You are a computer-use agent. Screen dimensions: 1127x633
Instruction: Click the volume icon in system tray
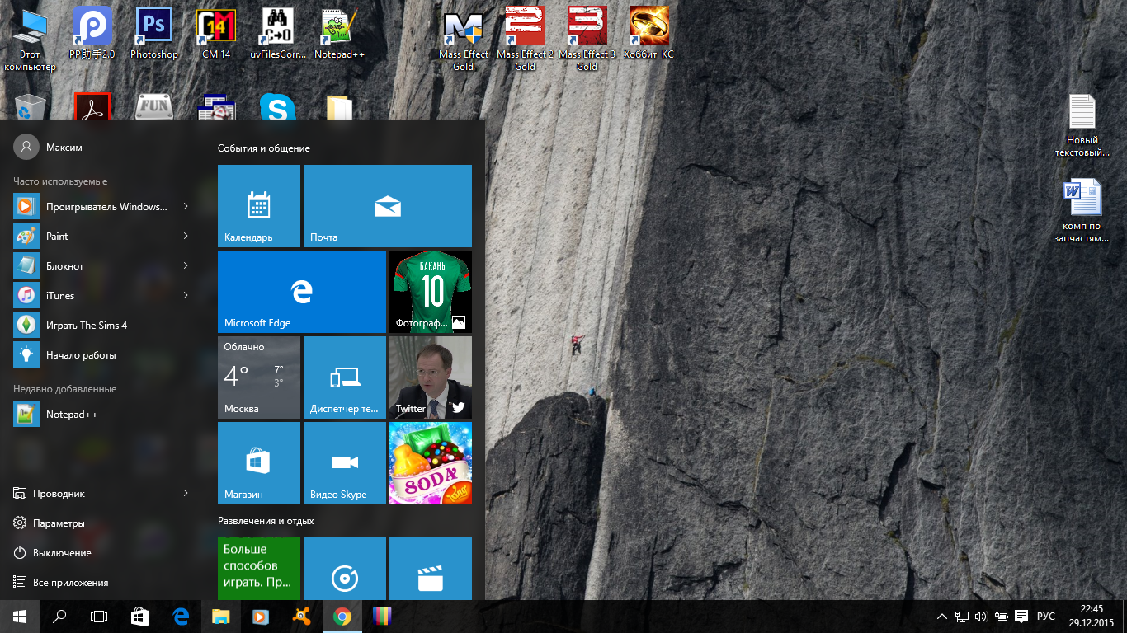(981, 616)
